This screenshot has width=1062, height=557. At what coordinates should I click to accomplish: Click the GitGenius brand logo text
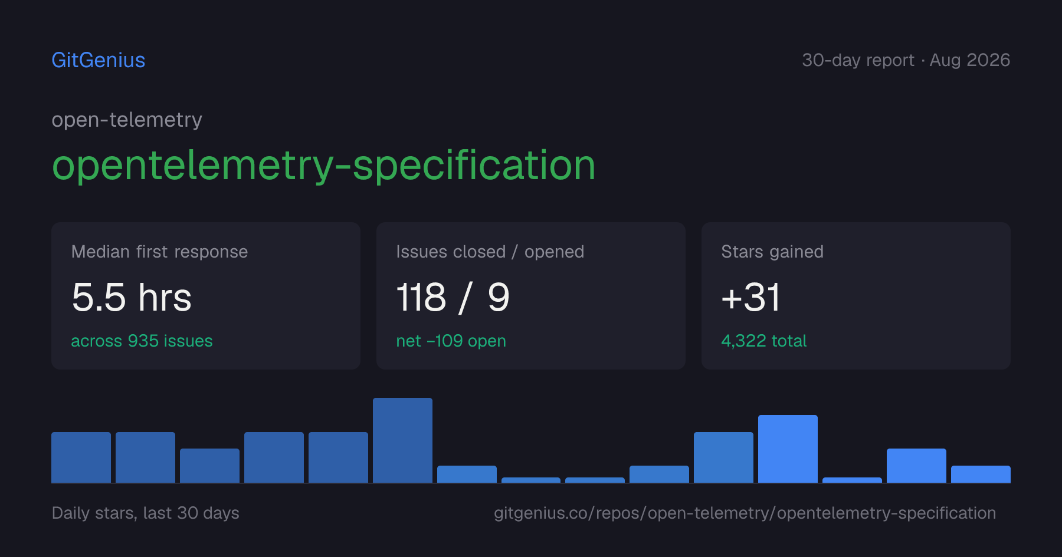click(99, 60)
